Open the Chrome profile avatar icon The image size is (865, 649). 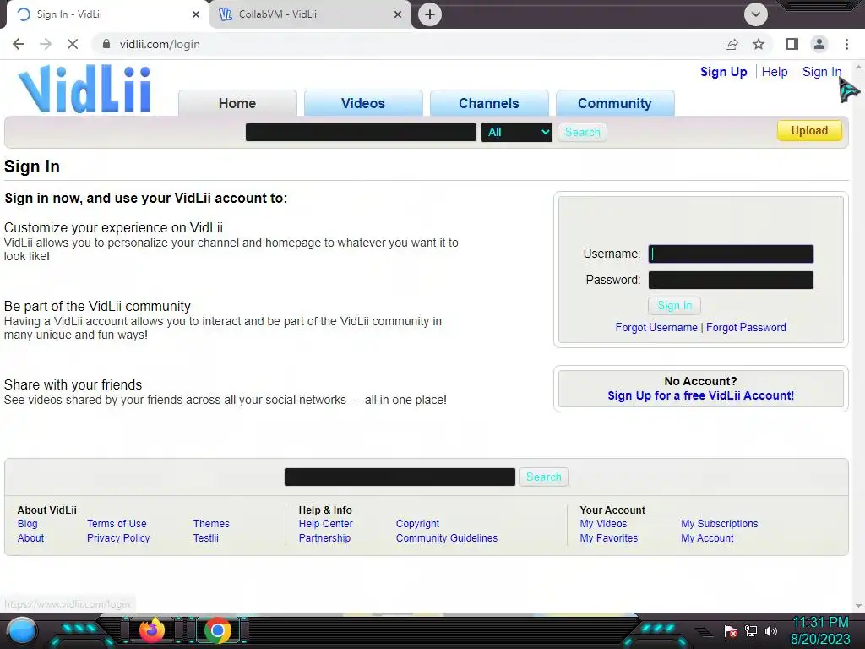point(819,44)
